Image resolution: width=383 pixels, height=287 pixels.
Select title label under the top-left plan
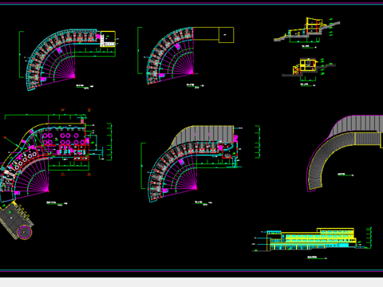85,86
